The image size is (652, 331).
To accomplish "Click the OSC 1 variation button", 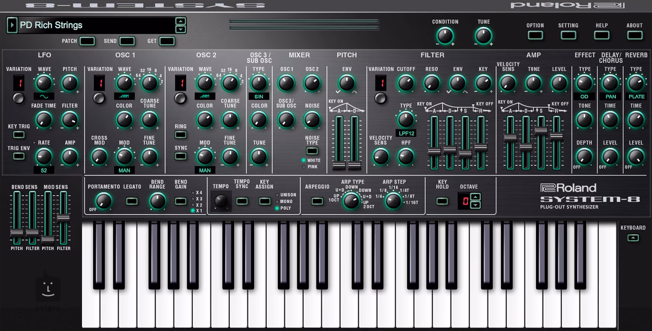I will (99, 98).
